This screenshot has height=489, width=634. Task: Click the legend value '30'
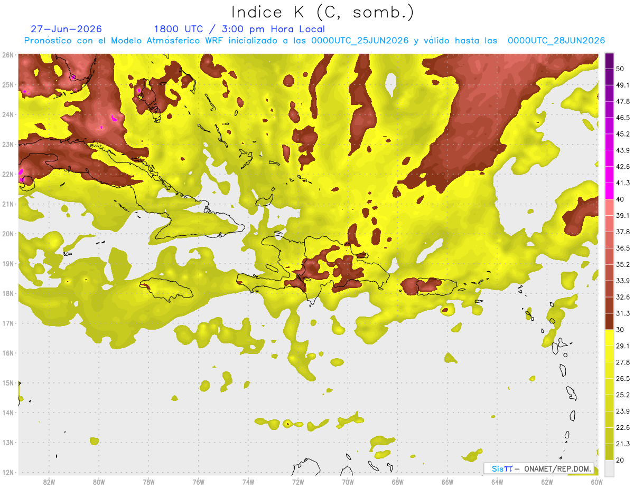pyautogui.click(x=620, y=330)
